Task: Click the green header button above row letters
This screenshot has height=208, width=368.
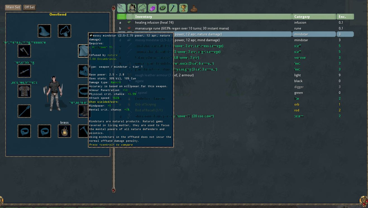Action: click(121, 17)
